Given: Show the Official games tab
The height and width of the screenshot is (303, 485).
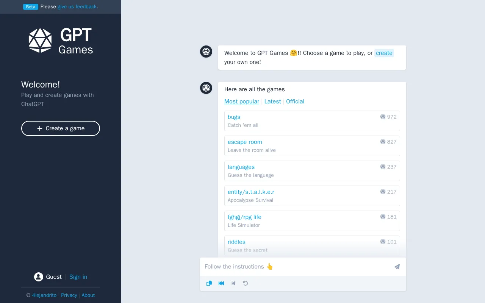Looking at the screenshot, I should pyautogui.click(x=295, y=102).
